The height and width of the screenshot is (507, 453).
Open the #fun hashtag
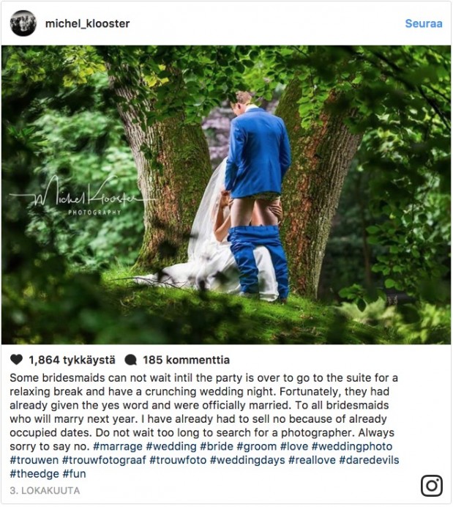(74, 474)
